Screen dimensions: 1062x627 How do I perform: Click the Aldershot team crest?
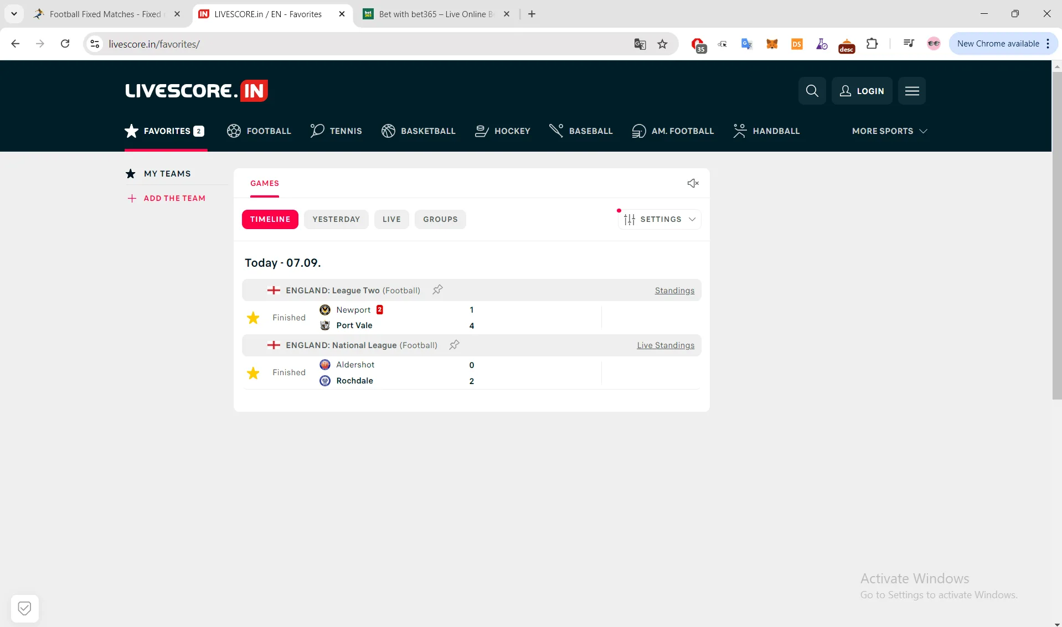[325, 365]
